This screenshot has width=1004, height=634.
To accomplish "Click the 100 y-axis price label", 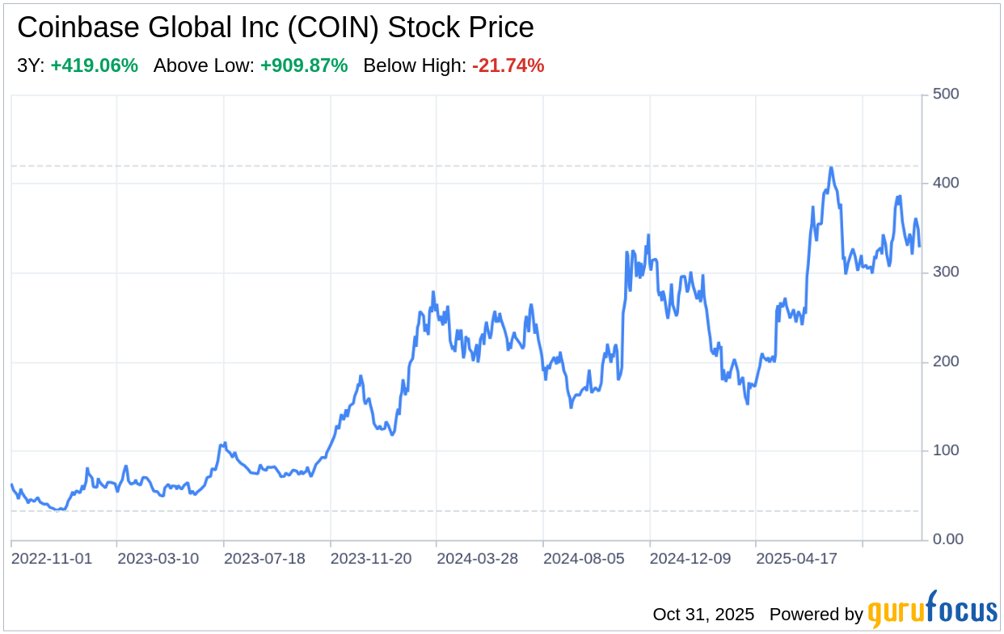I will point(945,450).
